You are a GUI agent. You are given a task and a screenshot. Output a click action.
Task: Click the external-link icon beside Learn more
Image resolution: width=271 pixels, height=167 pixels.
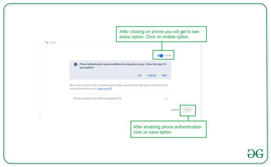[x=110, y=89]
